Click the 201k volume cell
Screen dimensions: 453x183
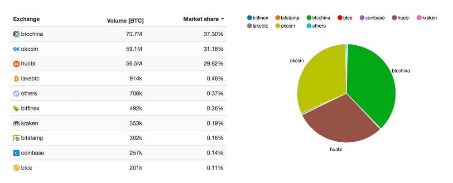pos(136,168)
